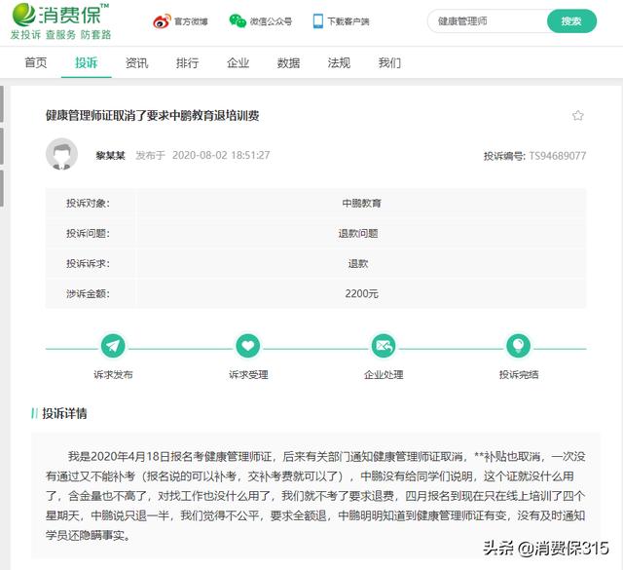
Task: Open the 官方微博 Weibo icon
Action: [162, 21]
